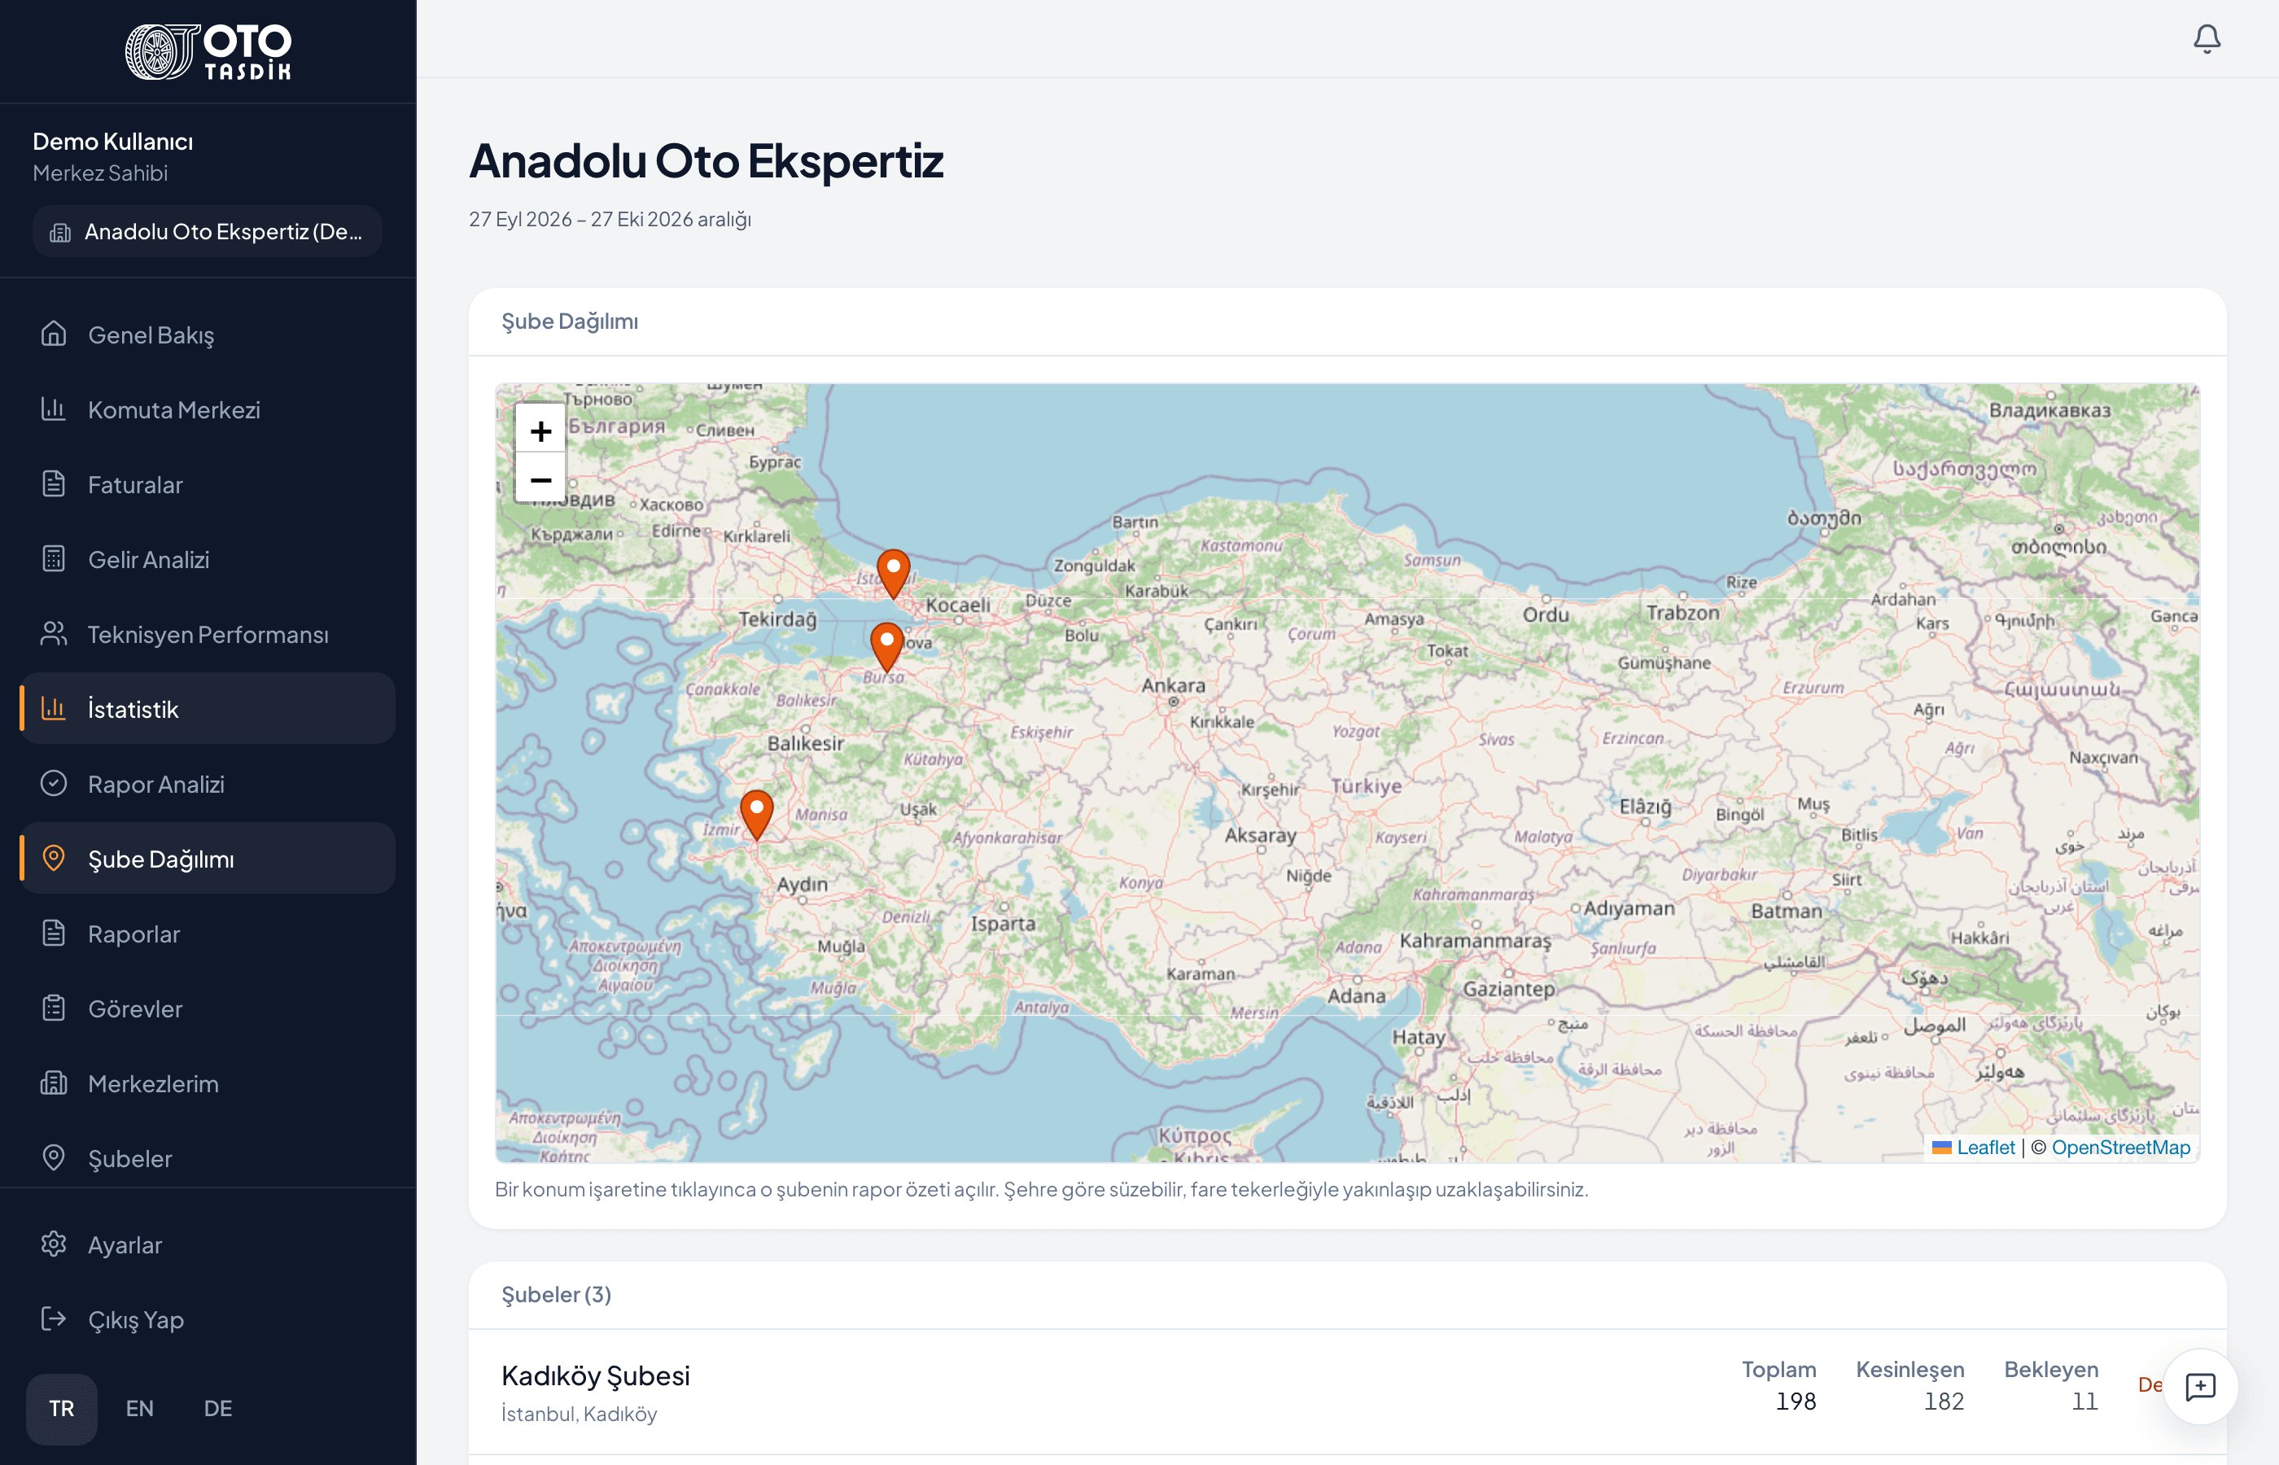Switch language to EN

pos(140,1409)
